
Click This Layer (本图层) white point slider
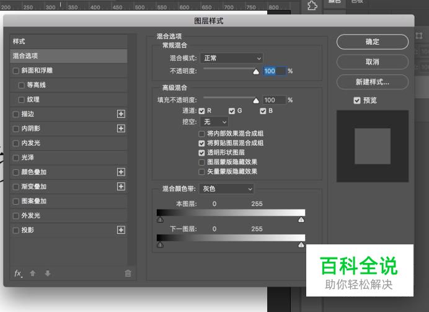click(301, 220)
